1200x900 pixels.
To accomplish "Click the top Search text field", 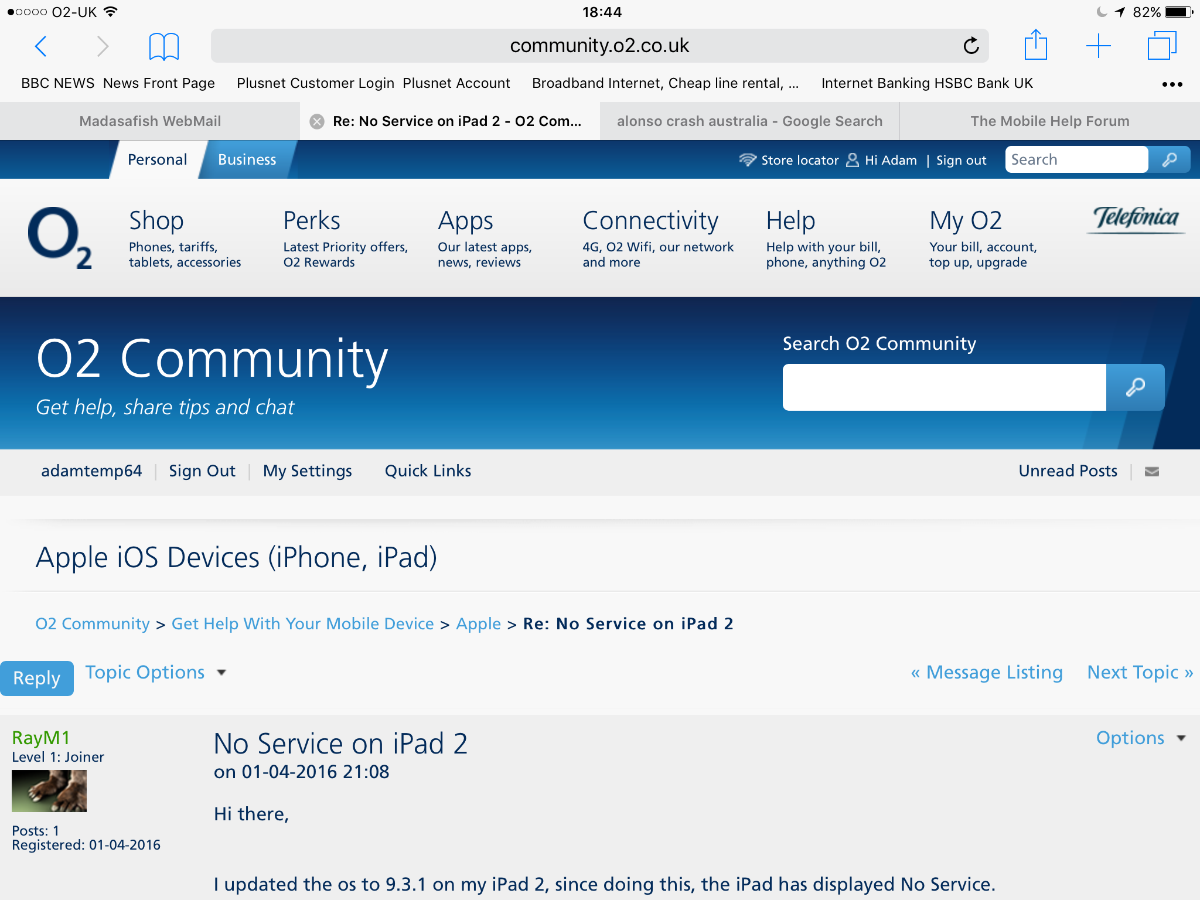I will click(x=1076, y=159).
